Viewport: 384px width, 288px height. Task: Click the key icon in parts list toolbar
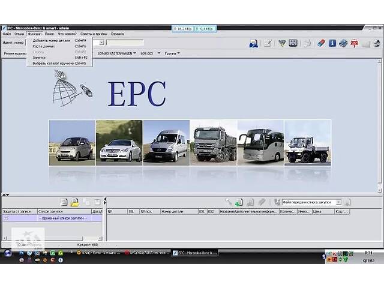[x=228, y=202]
